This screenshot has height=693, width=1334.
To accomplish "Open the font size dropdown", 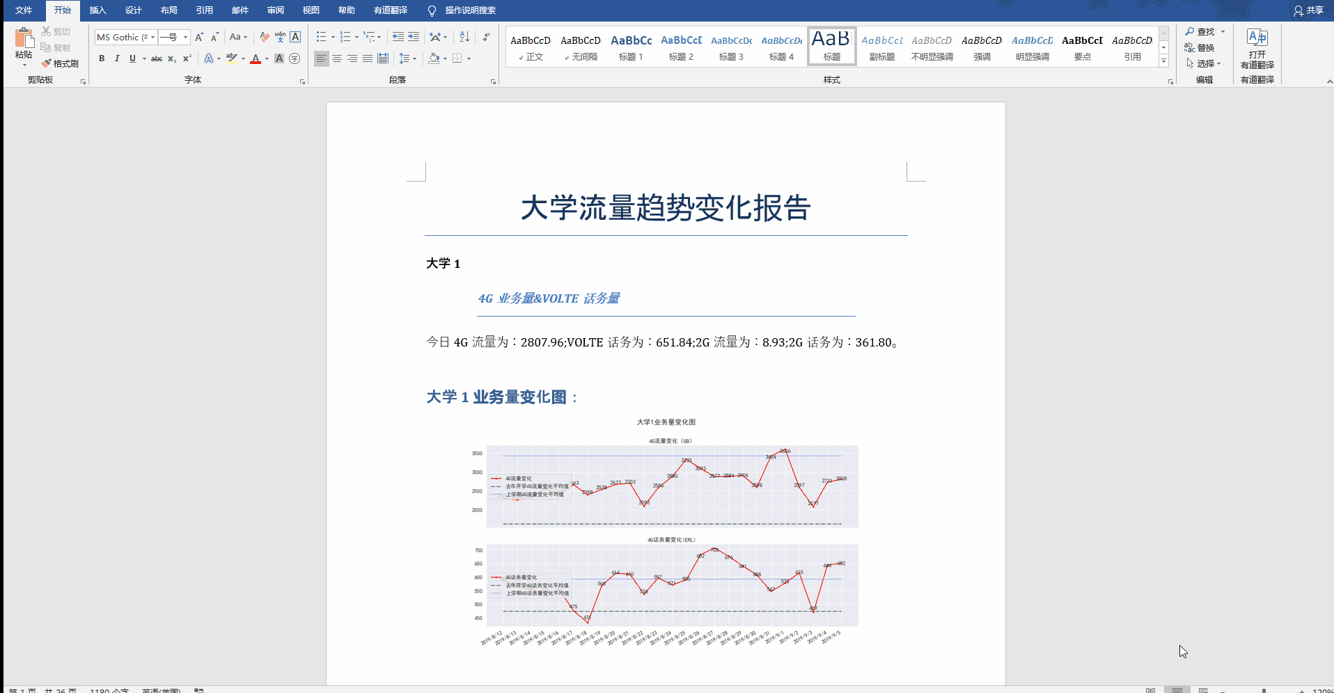I will coord(183,37).
